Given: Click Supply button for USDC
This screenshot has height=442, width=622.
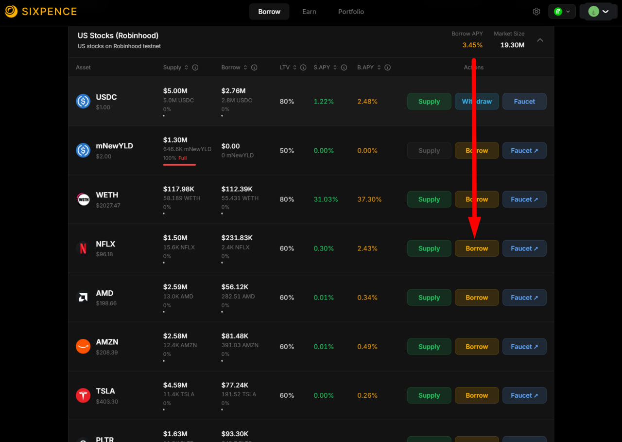Looking at the screenshot, I should [429, 101].
